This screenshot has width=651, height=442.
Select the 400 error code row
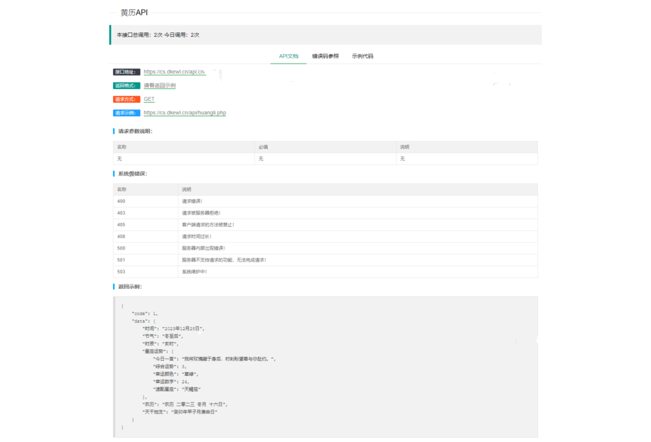[325, 201]
